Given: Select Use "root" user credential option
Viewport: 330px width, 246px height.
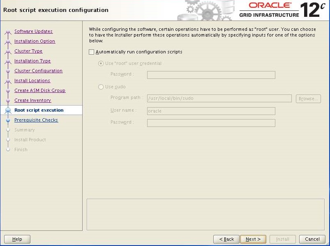Looking at the screenshot, I should (x=101, y=63).
